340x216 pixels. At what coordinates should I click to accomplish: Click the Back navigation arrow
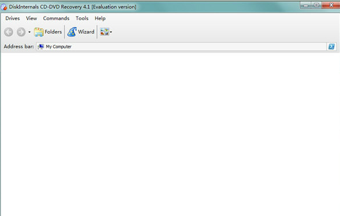[9, 32]
